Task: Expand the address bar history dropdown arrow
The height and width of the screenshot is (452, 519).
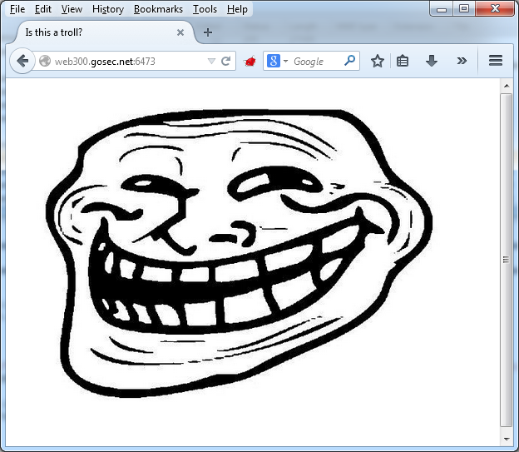Action: pyautogui.click(x=211, y=62)
